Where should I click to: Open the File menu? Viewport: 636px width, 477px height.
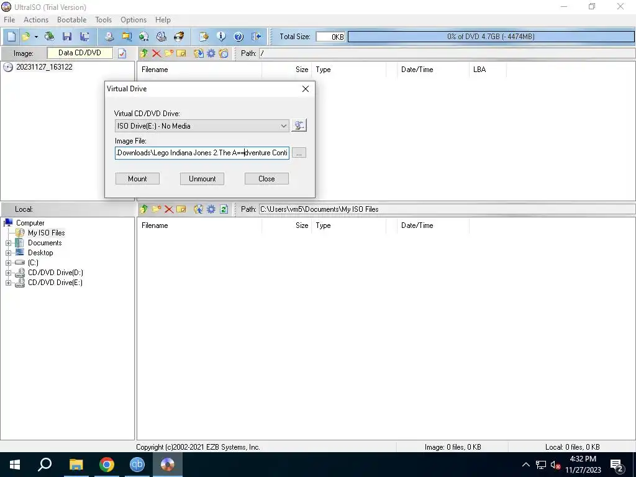9,19
